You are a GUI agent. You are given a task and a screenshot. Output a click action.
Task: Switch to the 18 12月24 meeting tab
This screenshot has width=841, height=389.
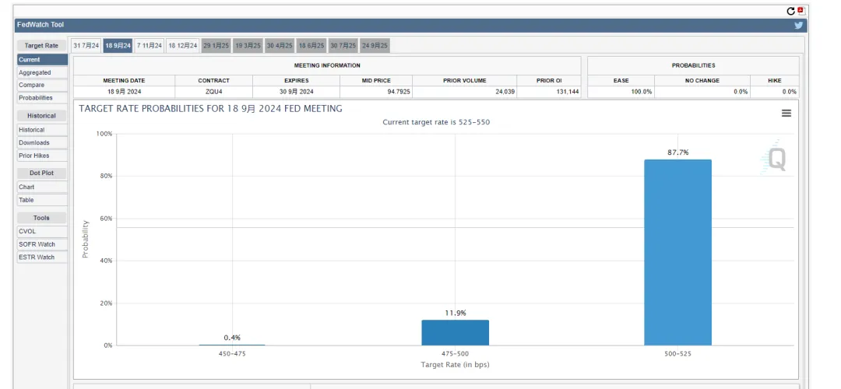click(x=183, y=46)
